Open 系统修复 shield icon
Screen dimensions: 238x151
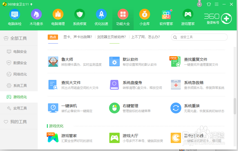(x=80, y=14)
